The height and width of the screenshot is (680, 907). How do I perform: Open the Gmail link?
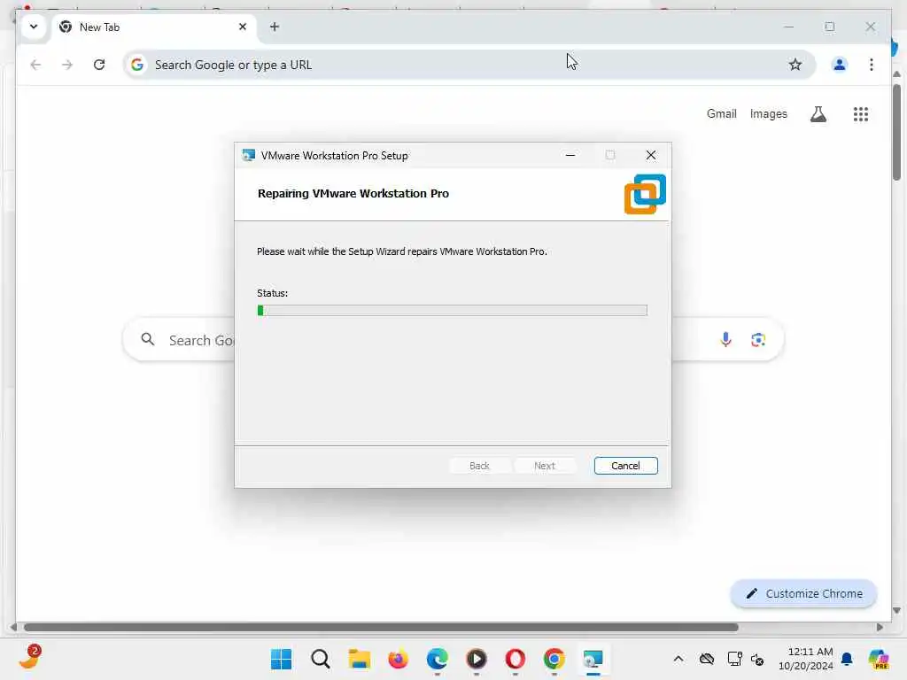coord(721,114)
